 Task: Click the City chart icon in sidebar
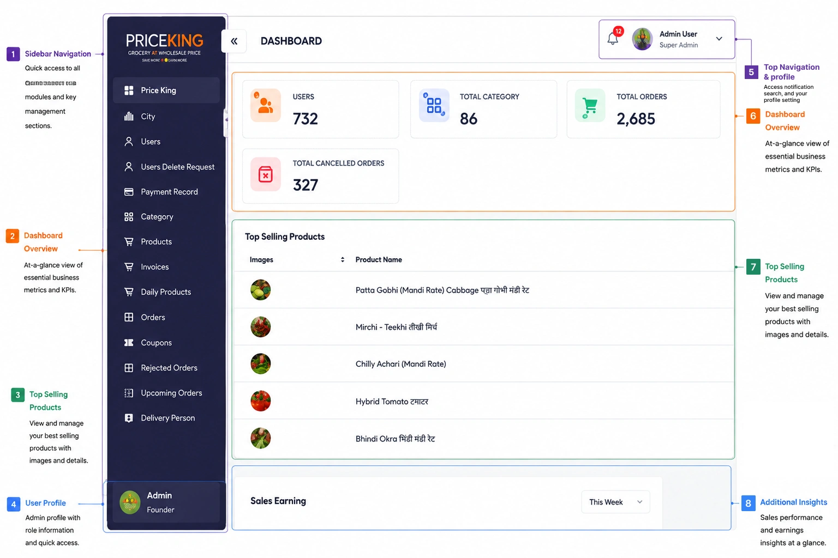click(x=129, y=116)
